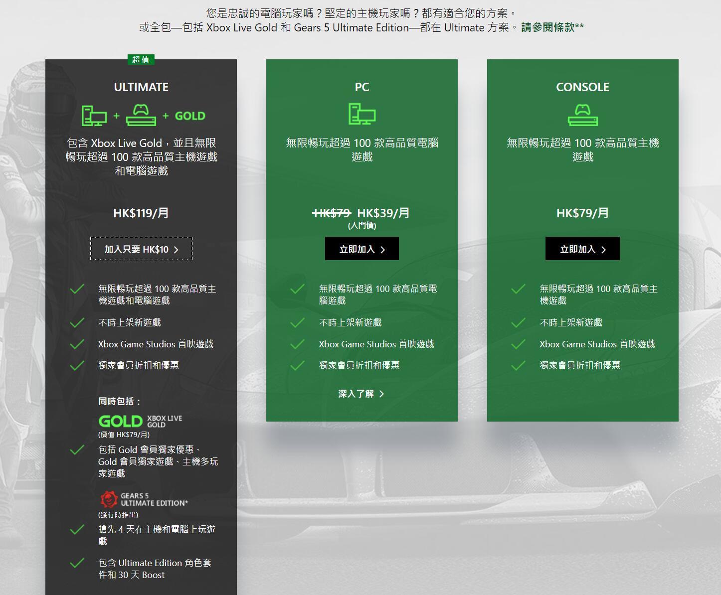Click CONSOLE card description 無限暢玩超過 100 款高品質主機遊戲
The height and width of the screenshot is (595, 721).
[x=583, y=150]
